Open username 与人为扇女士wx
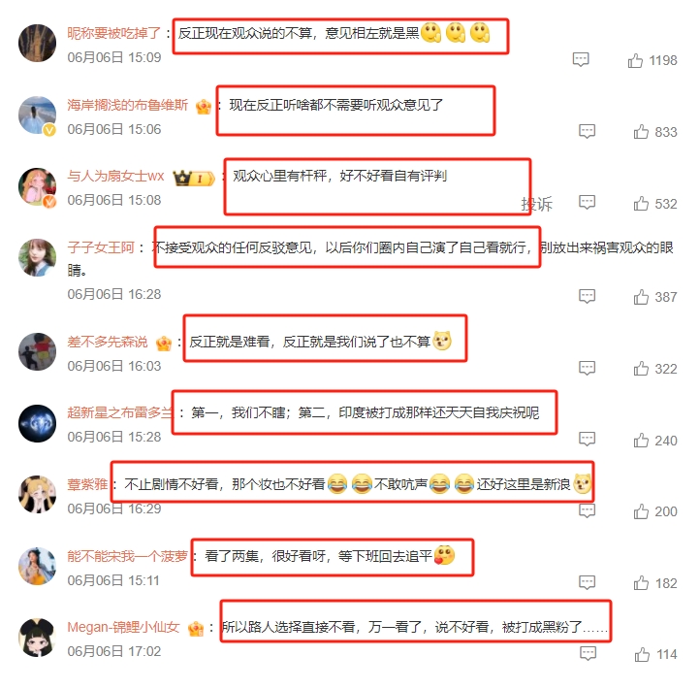This screenshot has width=700, height=689. 115,176
